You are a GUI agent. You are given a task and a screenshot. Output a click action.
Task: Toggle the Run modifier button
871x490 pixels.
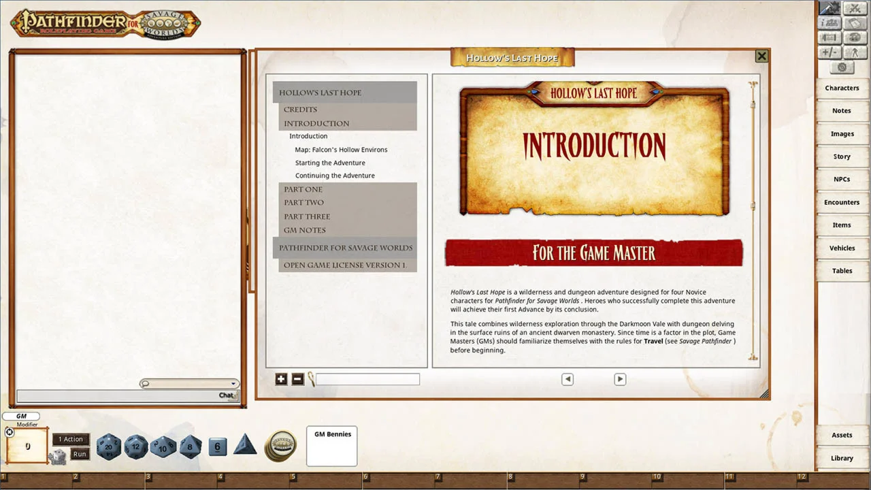[x=80, y=454]
